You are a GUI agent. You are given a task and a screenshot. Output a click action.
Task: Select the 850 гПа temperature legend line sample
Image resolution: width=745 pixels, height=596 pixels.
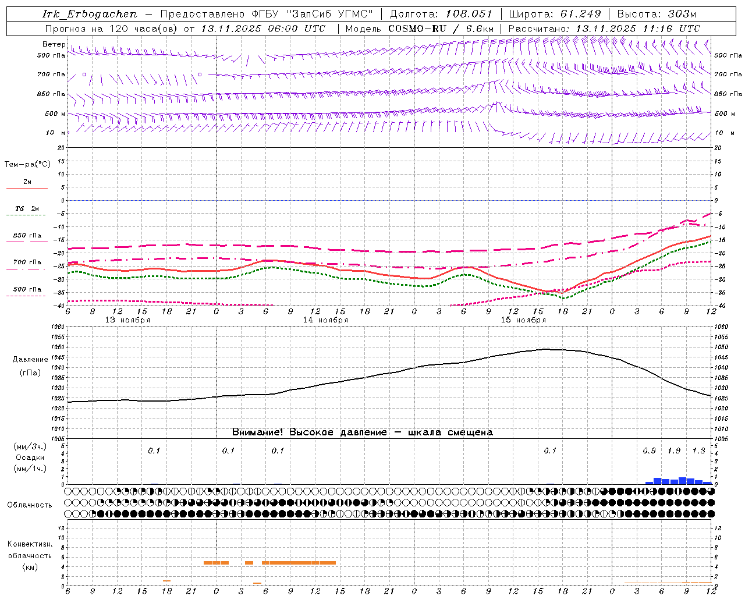27,242
